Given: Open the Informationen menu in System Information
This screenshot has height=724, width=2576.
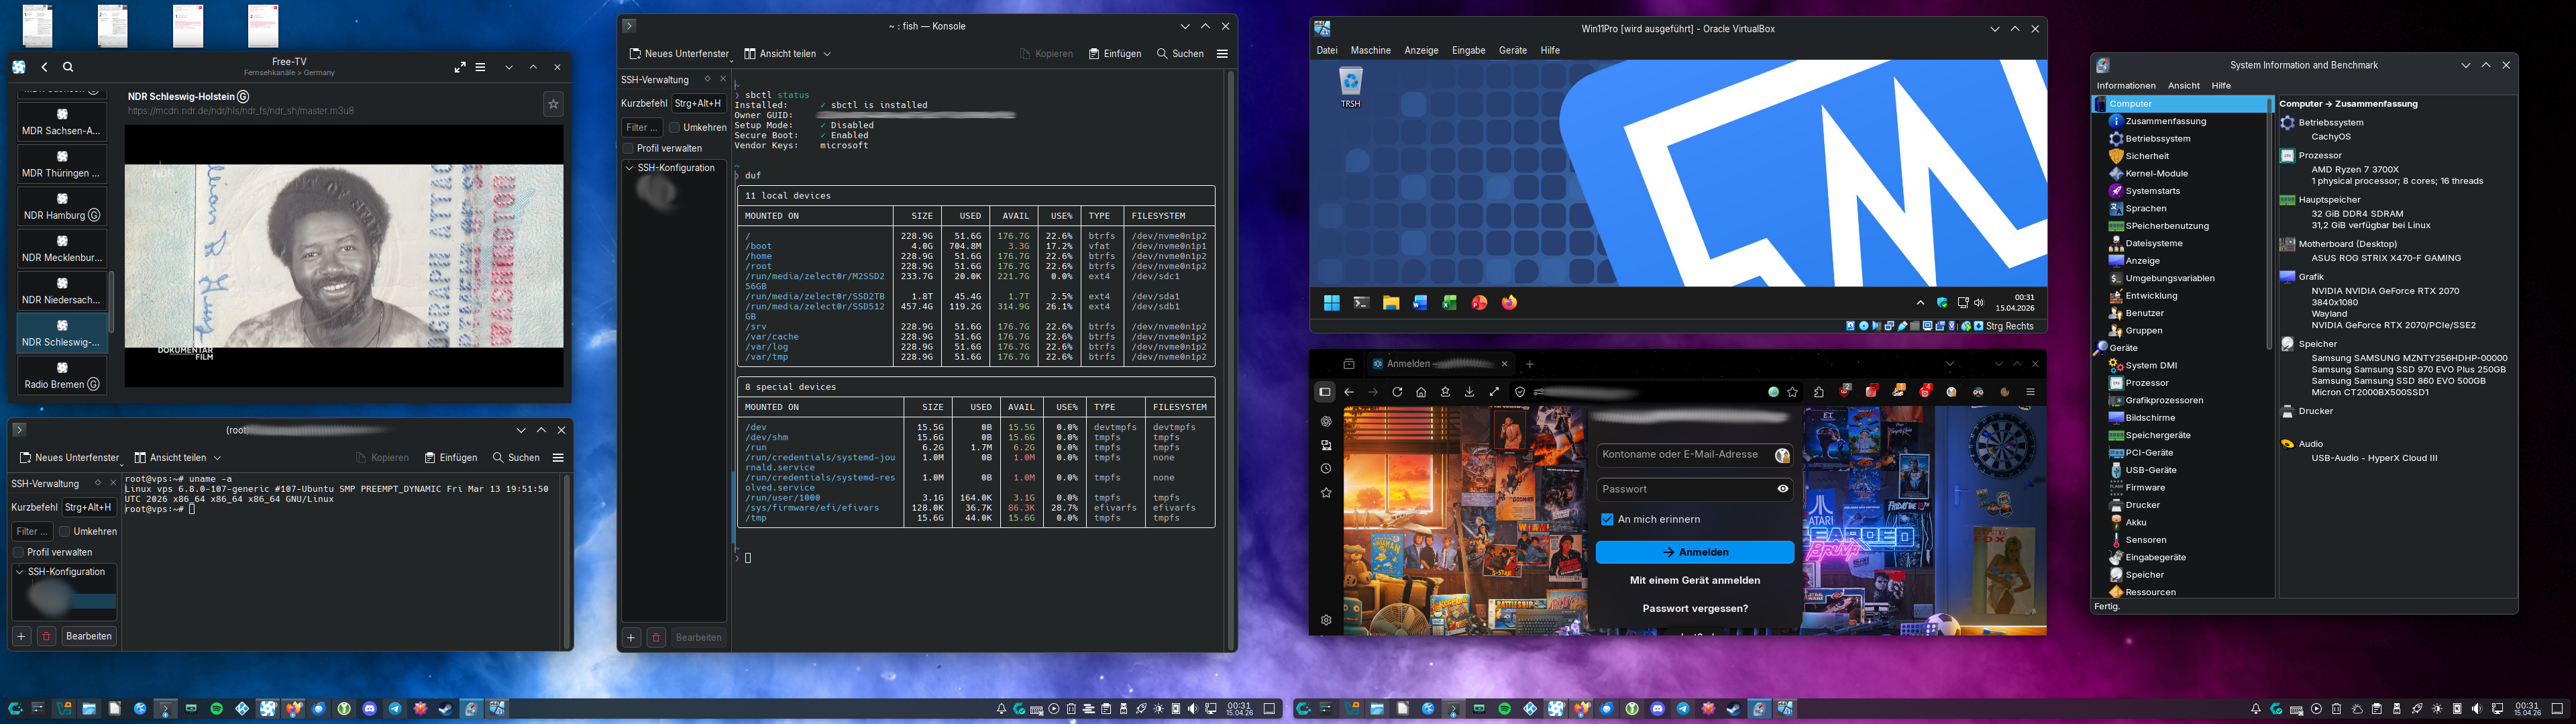Looking at the screenshot, I should coord(2126,86).
